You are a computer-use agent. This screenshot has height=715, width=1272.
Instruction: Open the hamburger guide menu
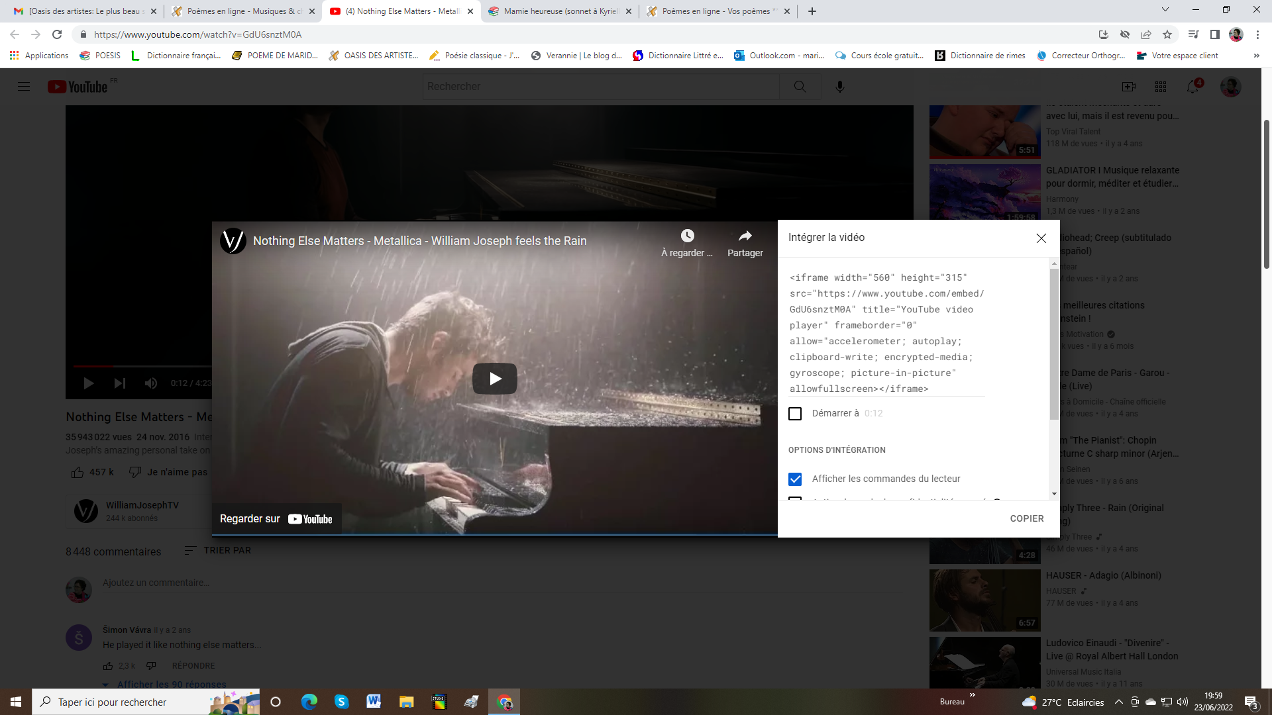click(x=24, y=87)
